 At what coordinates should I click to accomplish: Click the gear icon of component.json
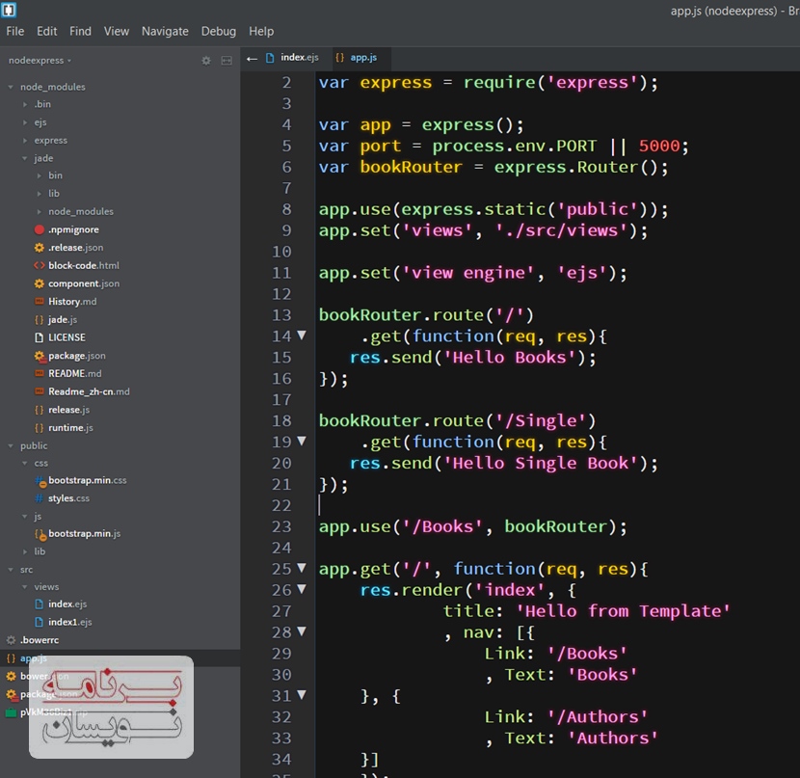(39, 283)
